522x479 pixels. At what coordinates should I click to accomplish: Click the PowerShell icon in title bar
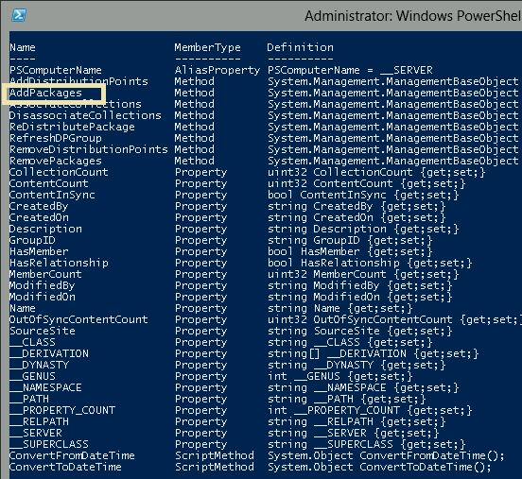pyautogui.click(x=19, y=15)
